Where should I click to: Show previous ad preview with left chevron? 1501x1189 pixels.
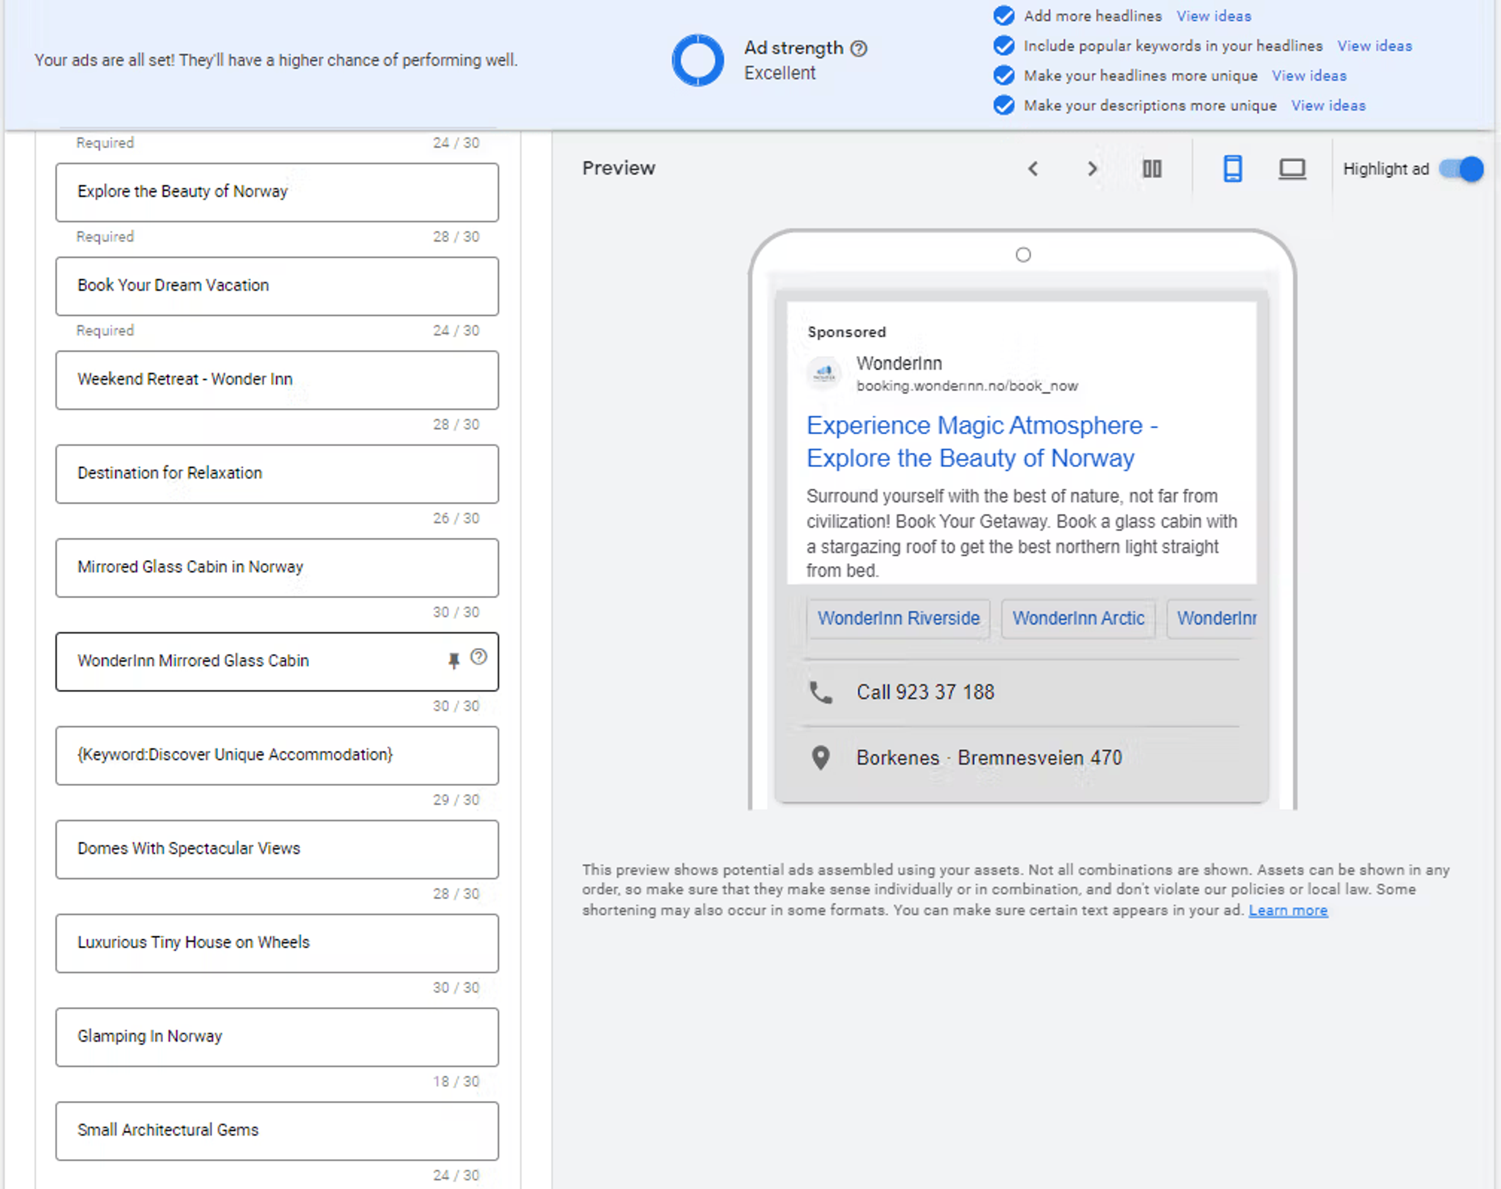1033,168
